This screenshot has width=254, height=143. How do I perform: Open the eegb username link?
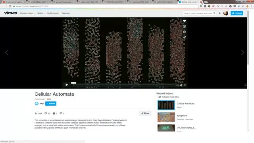click(x=42, y=103)
